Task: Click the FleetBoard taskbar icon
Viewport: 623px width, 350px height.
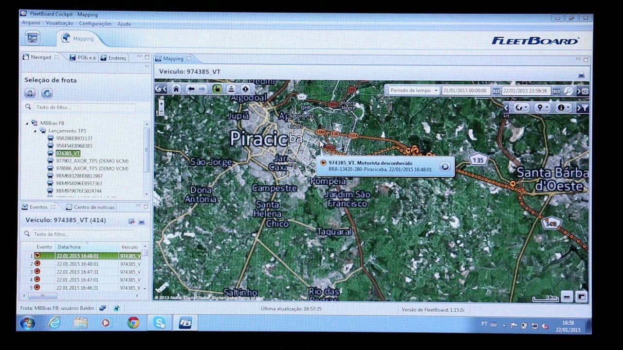Action: tap(185, 323)
